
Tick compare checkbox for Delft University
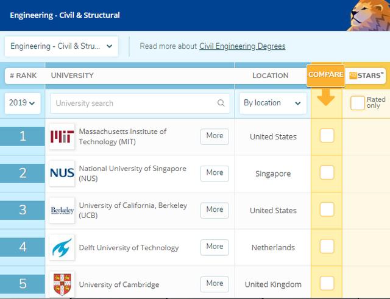click(x=327, y=247)
